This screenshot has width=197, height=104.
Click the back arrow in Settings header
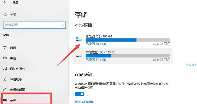pos(5,2)
